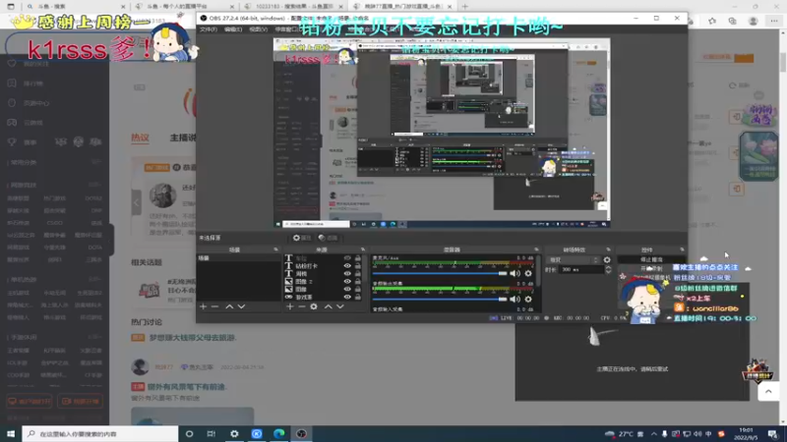Move source down arrow in Sources panel
This screenshot has width=787, height=442.
click(340, 306)
